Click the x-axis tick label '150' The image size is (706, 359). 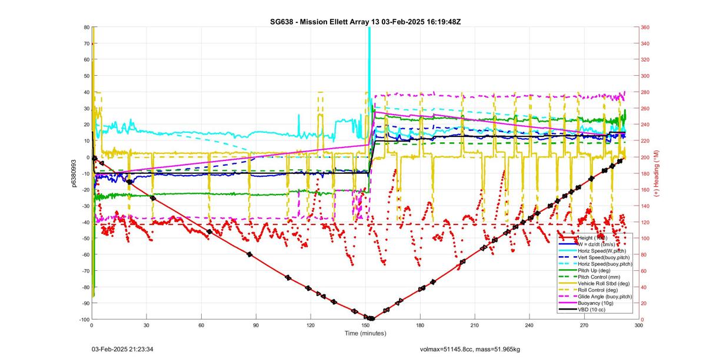click(365, 325)
